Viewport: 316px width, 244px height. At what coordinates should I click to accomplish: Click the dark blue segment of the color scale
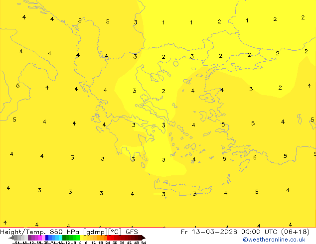click(47, 238)
